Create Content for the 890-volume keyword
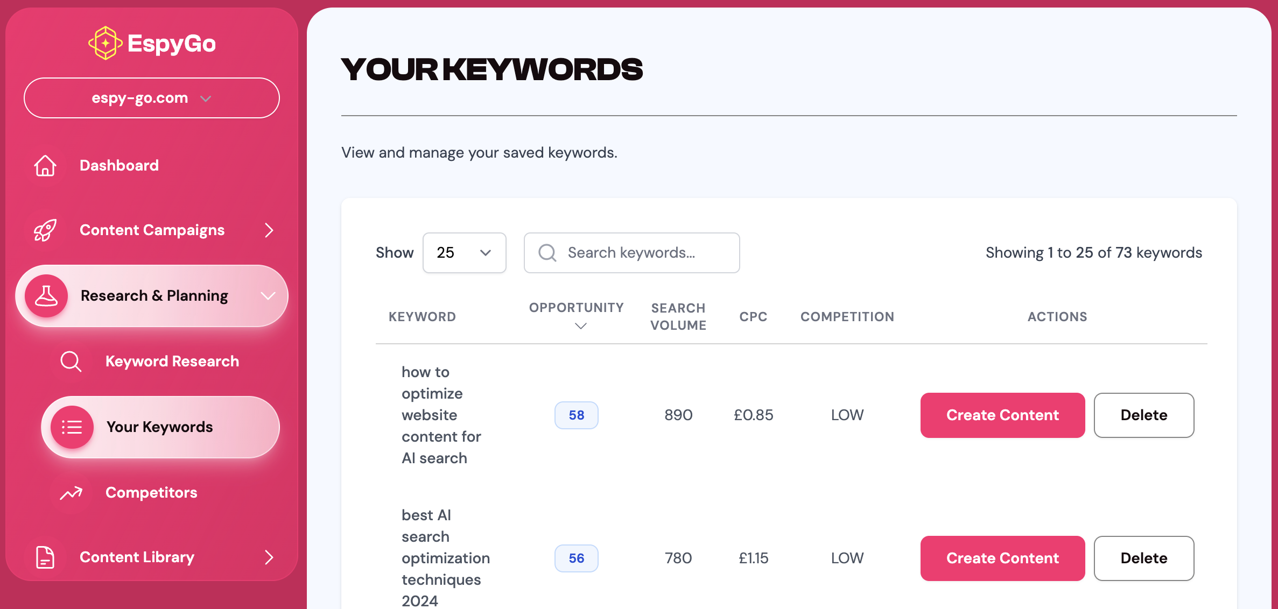The height and width of the screenshot is (609, 1278). [x=1002, y=415]
